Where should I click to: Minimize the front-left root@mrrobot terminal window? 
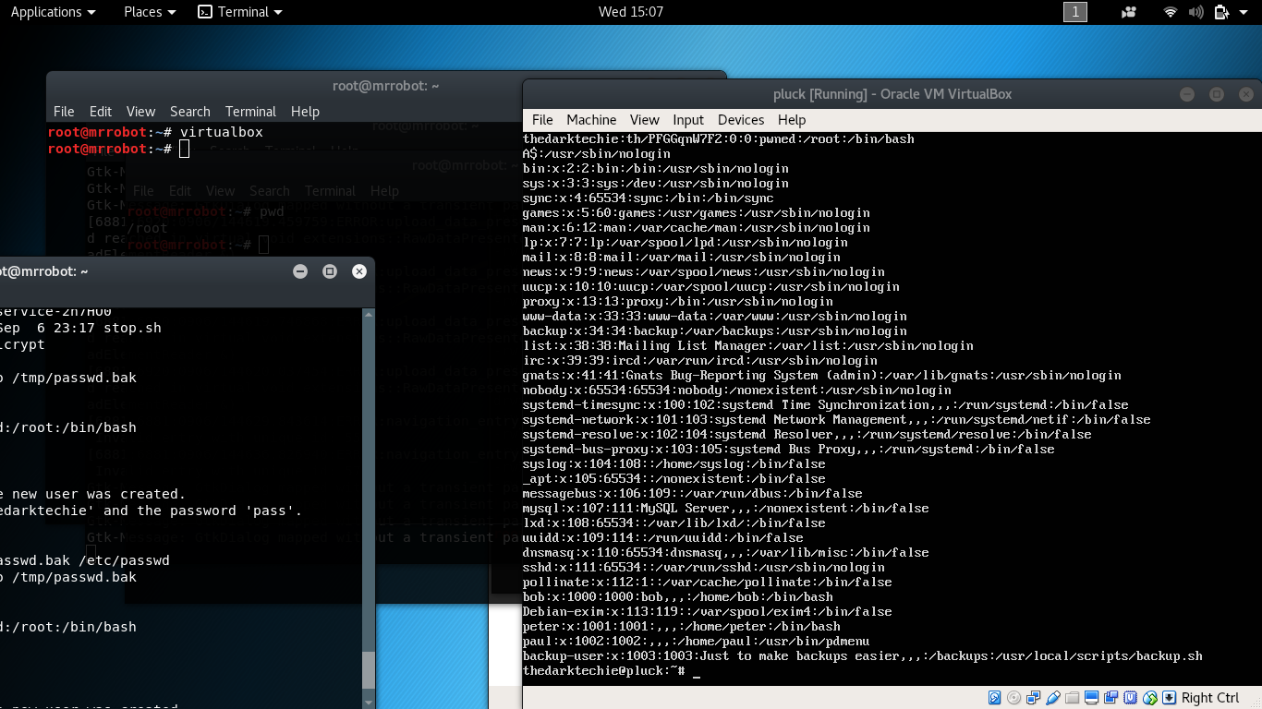point(300,271)
